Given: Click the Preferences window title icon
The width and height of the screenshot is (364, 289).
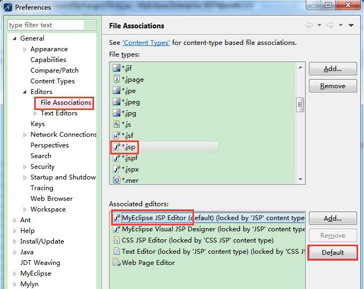Looking at the screenshot, I should coord(8,7).
